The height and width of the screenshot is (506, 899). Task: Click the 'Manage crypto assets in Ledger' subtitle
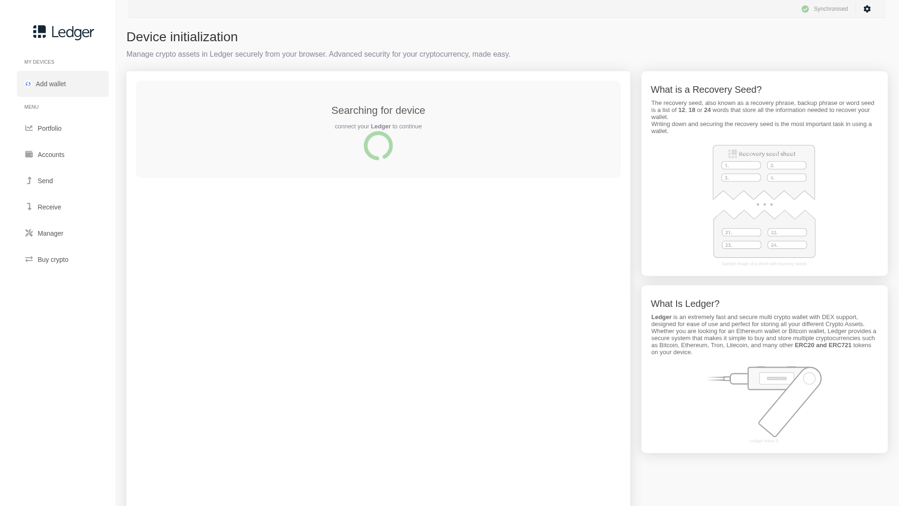[318, 54]
